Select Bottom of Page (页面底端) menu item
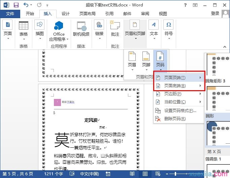The width and height of the screenshot is (230, 178). point(178,86)
